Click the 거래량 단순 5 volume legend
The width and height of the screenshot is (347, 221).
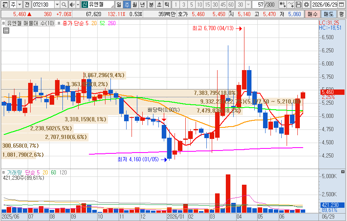tap(23, 172)
